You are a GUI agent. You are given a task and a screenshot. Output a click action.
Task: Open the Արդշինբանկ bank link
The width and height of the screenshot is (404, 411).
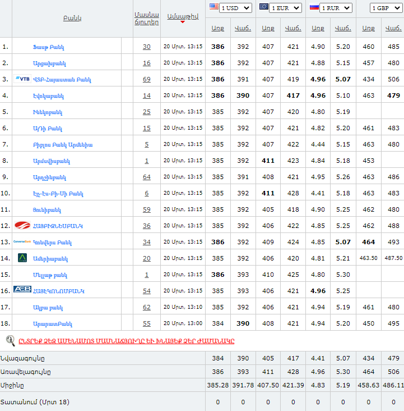pyautogui.click(x=49, y=177)
